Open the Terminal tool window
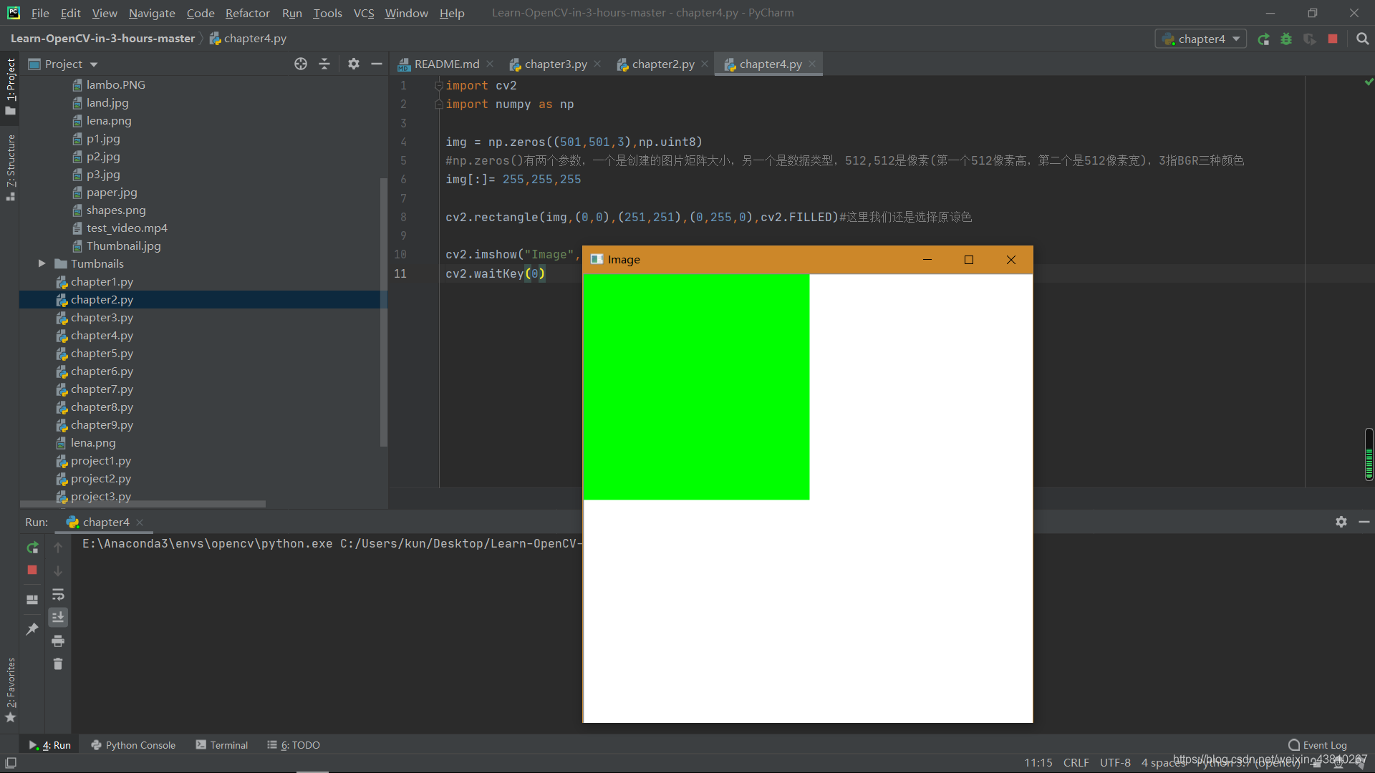This screenshot has height=773, width=1375. (222, 745)
